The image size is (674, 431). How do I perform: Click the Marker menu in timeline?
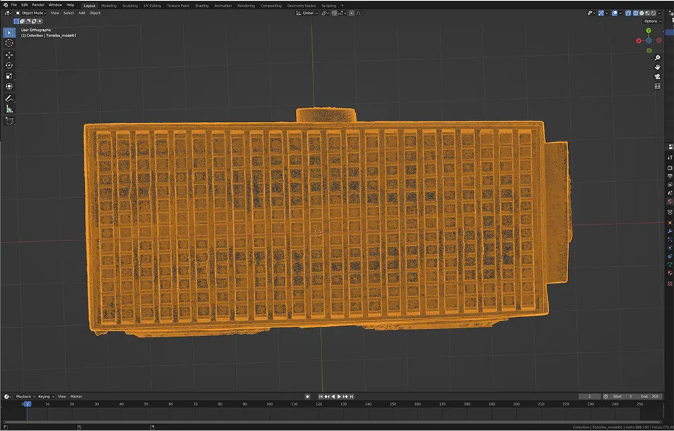[x=76, y=397]
